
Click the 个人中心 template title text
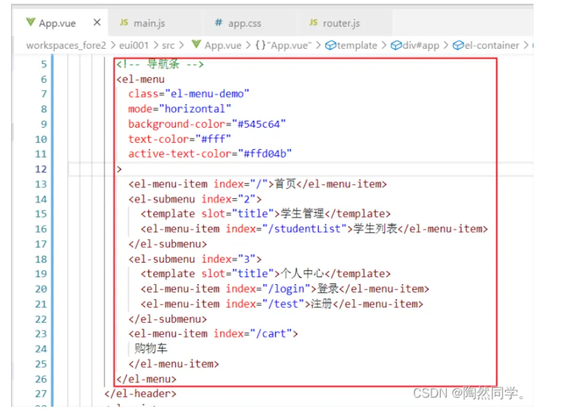coord(302,274)
